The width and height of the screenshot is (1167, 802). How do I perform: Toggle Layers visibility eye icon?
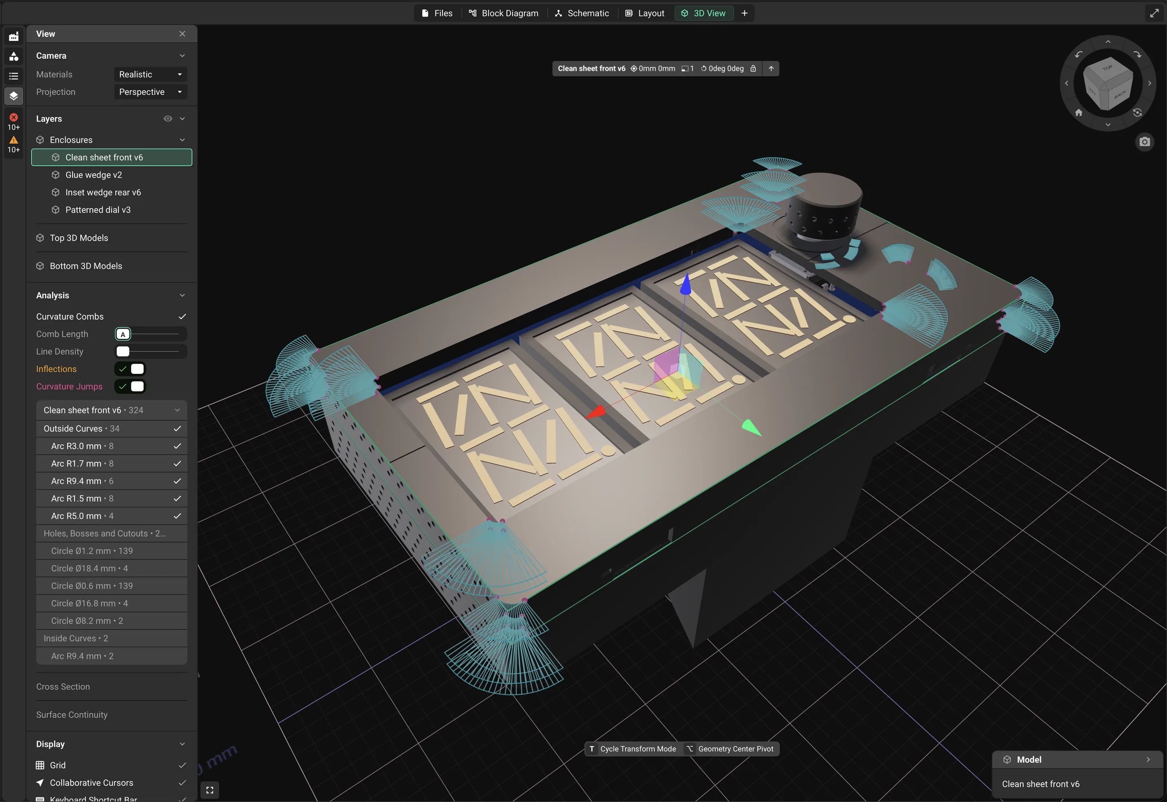(168, 119)
